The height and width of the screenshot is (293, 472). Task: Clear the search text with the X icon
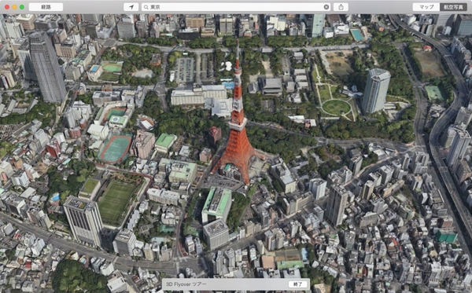[326, 7]
